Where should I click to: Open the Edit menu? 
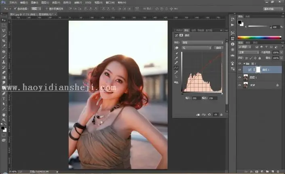(24, 2)
